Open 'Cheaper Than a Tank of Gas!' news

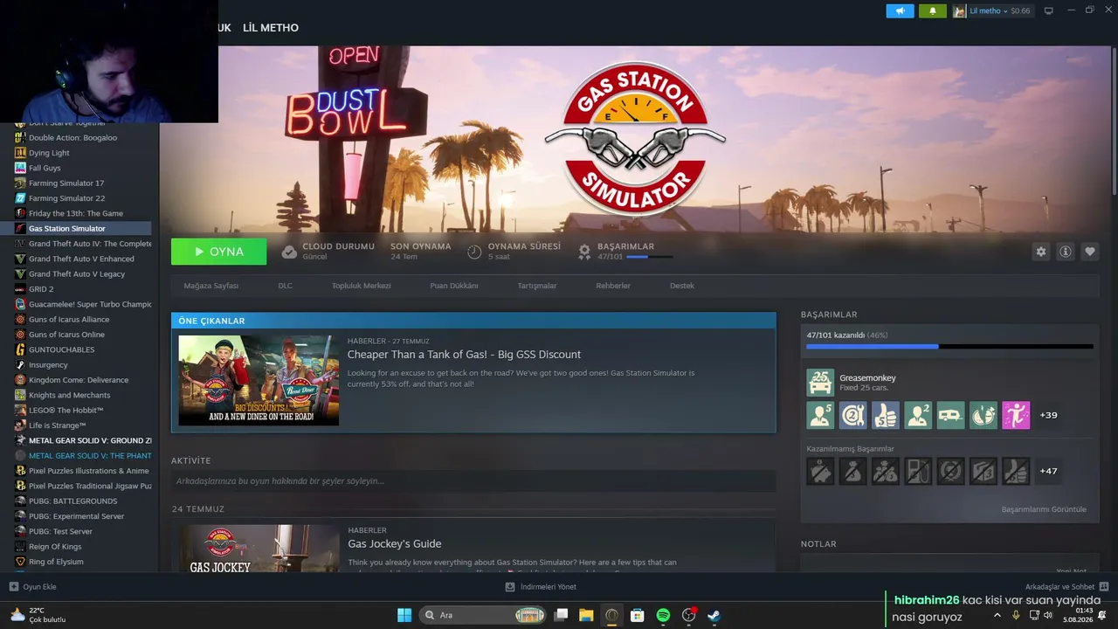pos(464,355)
